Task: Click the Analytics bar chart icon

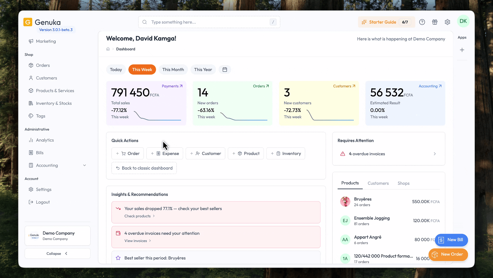Action: click(x=31, y=140)
